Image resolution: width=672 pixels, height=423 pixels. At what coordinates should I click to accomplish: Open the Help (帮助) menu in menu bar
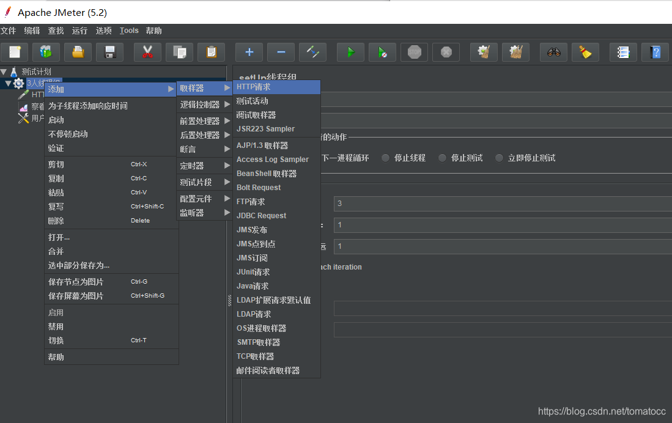pos(154,31)
